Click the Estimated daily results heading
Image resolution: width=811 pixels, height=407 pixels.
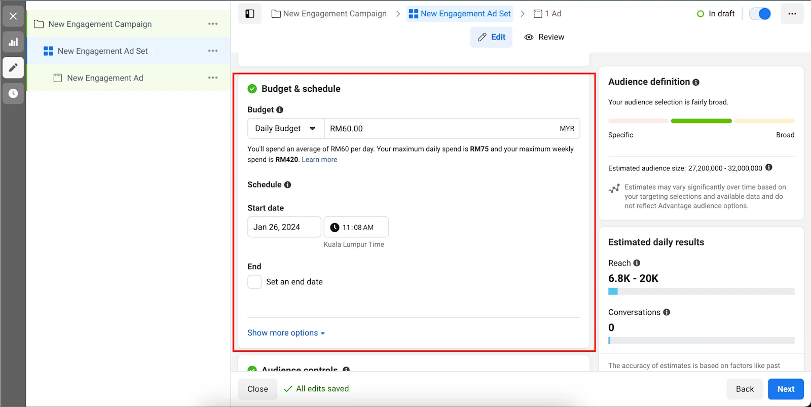(656, 242)
